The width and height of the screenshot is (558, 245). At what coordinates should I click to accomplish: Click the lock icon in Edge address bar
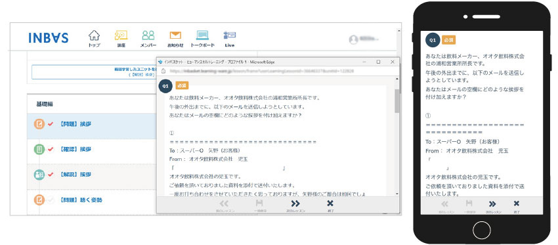point(163,71)
